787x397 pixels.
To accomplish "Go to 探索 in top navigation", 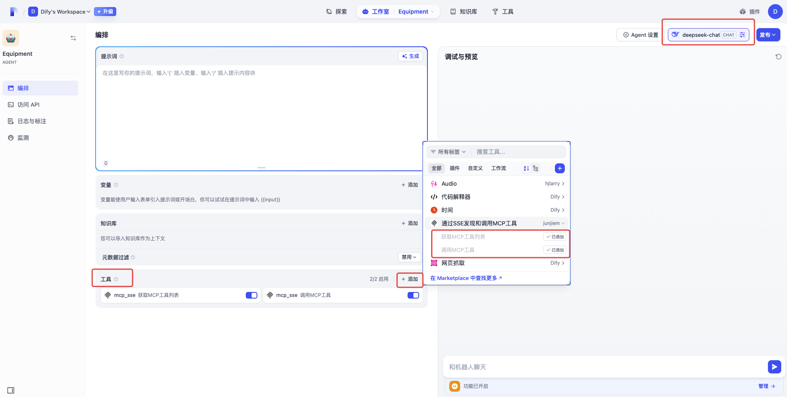I will point(336,12).
